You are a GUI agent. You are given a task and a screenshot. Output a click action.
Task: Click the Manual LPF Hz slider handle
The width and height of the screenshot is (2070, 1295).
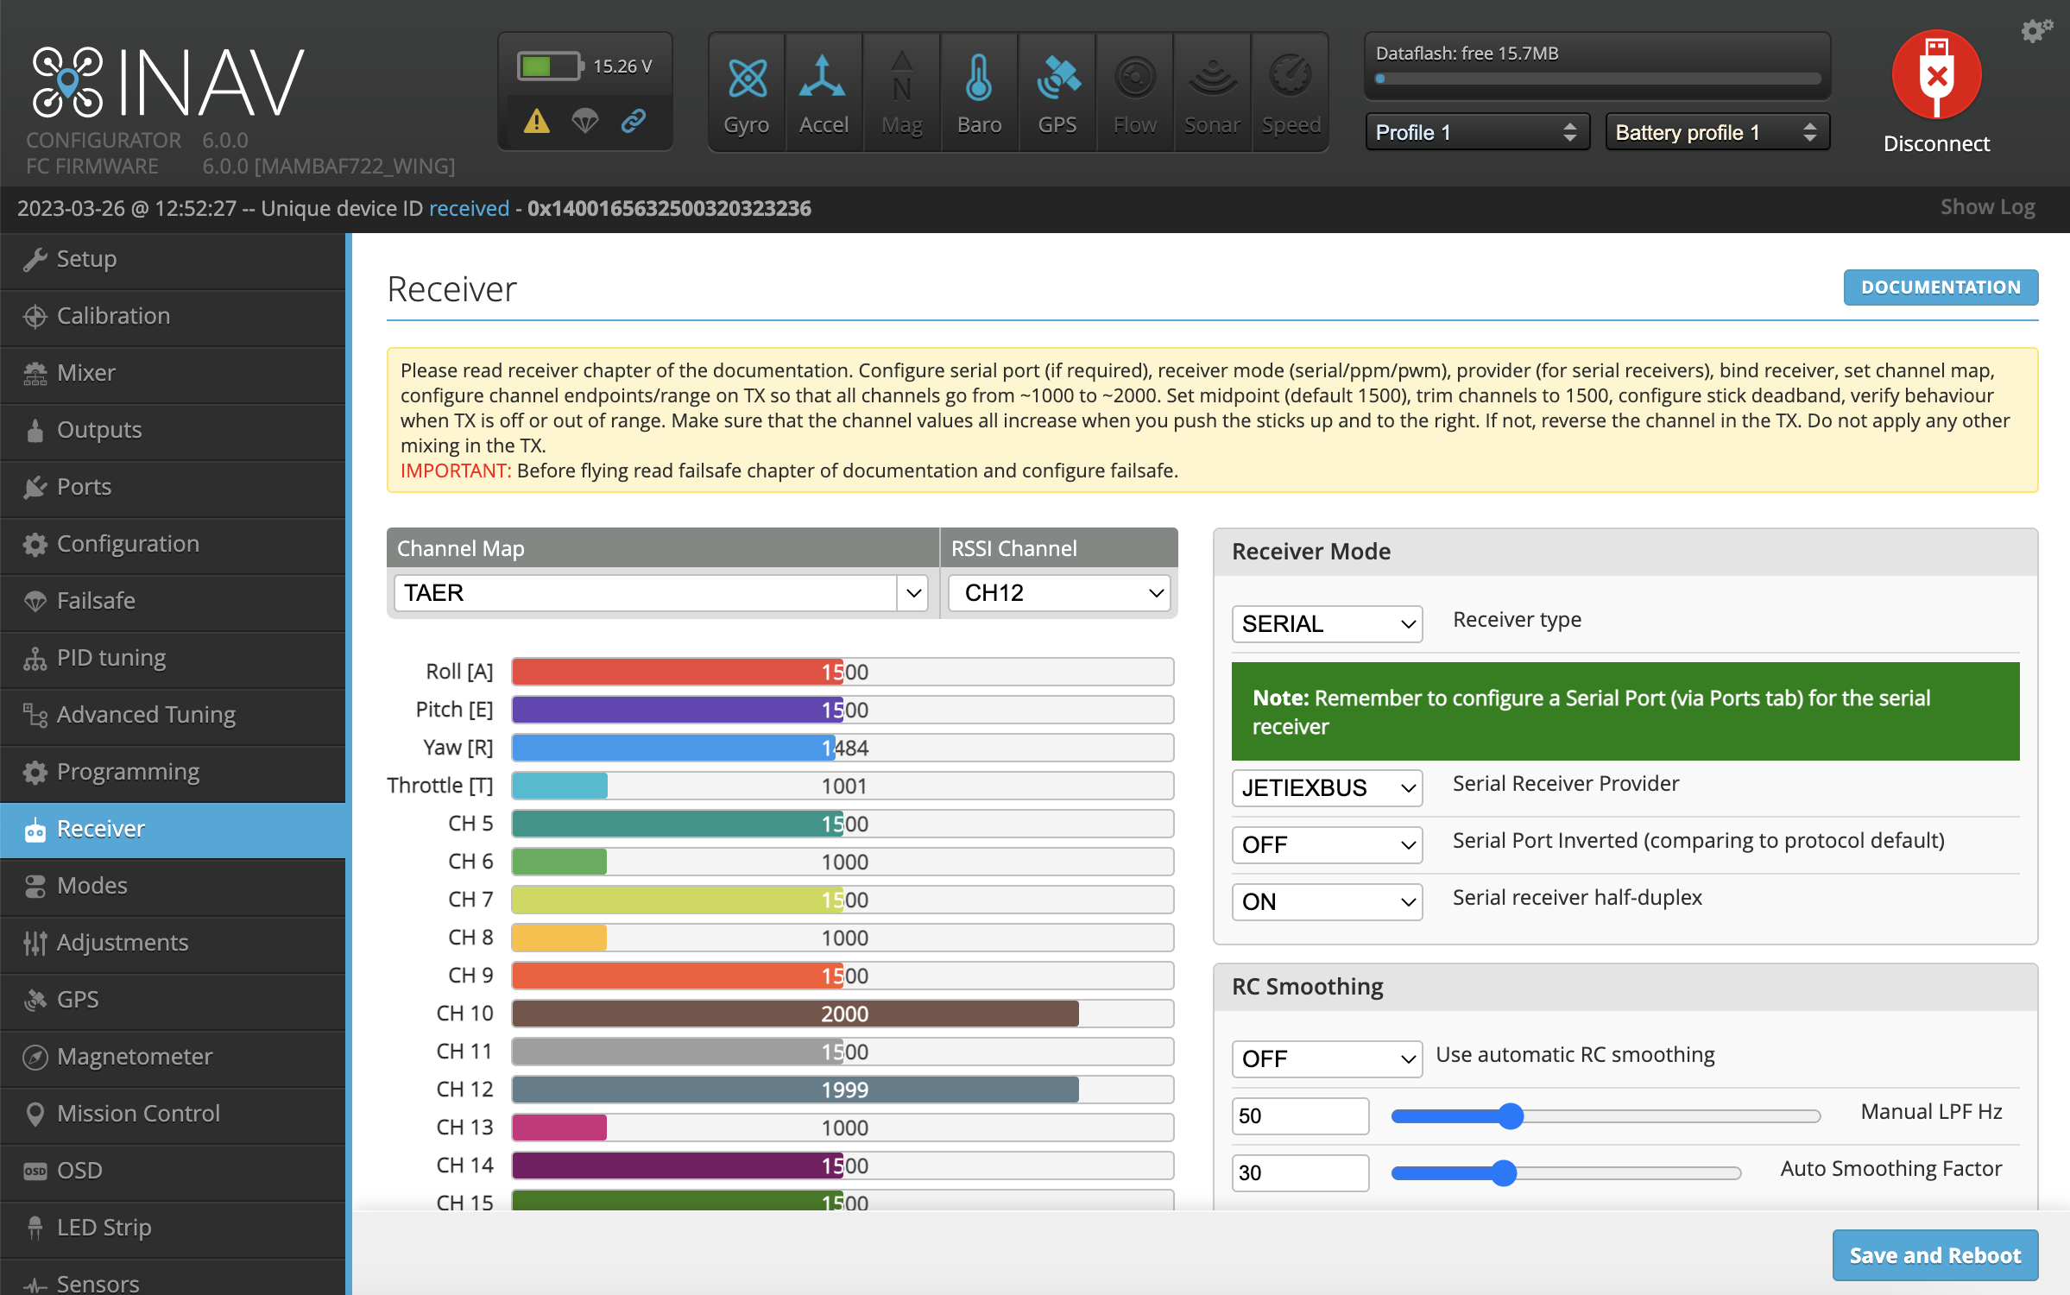[1511, 1115]
